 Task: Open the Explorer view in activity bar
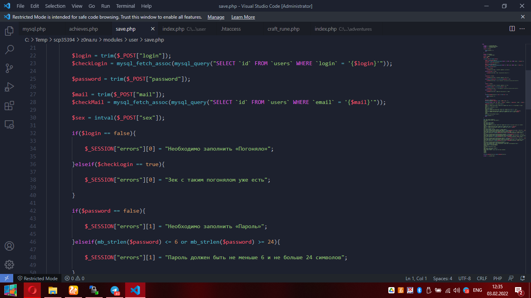[9, 31]
